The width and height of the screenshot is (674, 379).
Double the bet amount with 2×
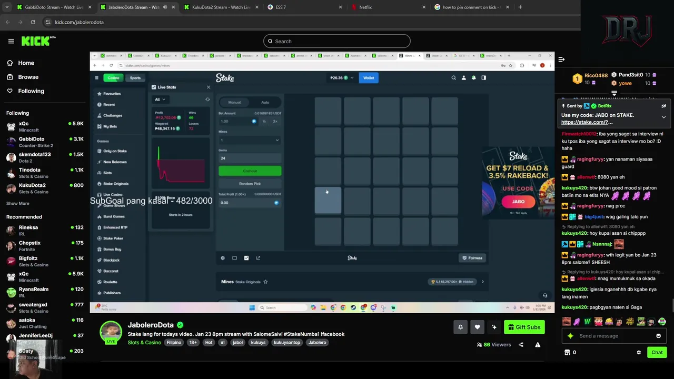[x=275, y=121]
